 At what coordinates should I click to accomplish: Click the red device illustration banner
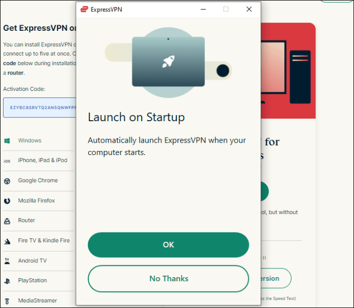click(x=288, y=70)
